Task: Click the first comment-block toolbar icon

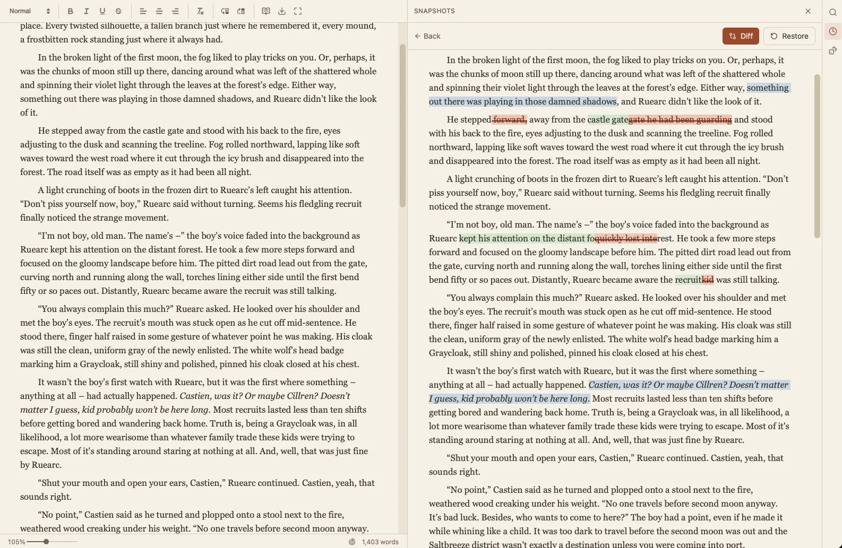Action: pyautogui.click(x=225, y=11)
